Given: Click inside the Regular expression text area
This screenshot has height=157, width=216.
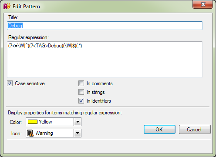Looking at the screenshot, I should [x=105, y=60].
